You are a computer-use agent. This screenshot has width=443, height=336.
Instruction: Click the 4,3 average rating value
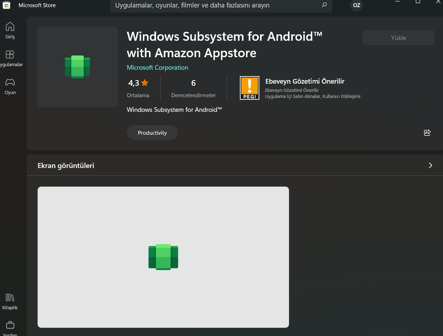tap(134, 83)
